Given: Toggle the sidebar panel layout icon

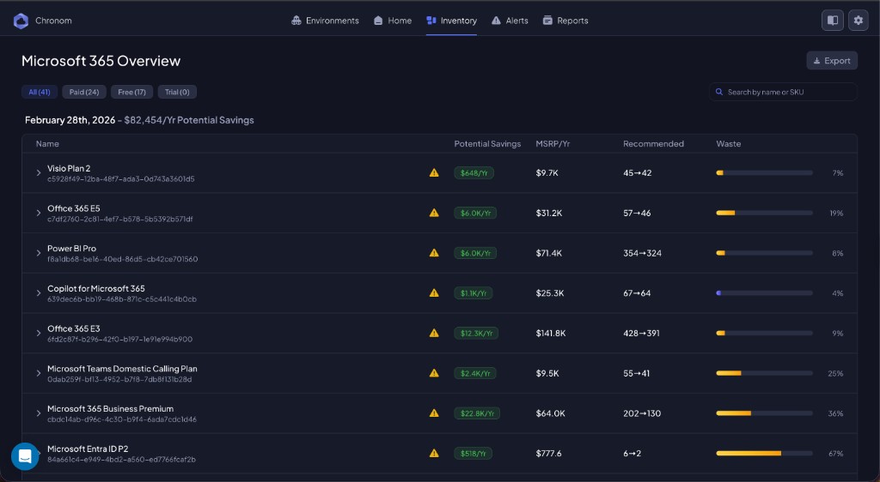Looking at the screenshot, I should click(x=832, y=21).
